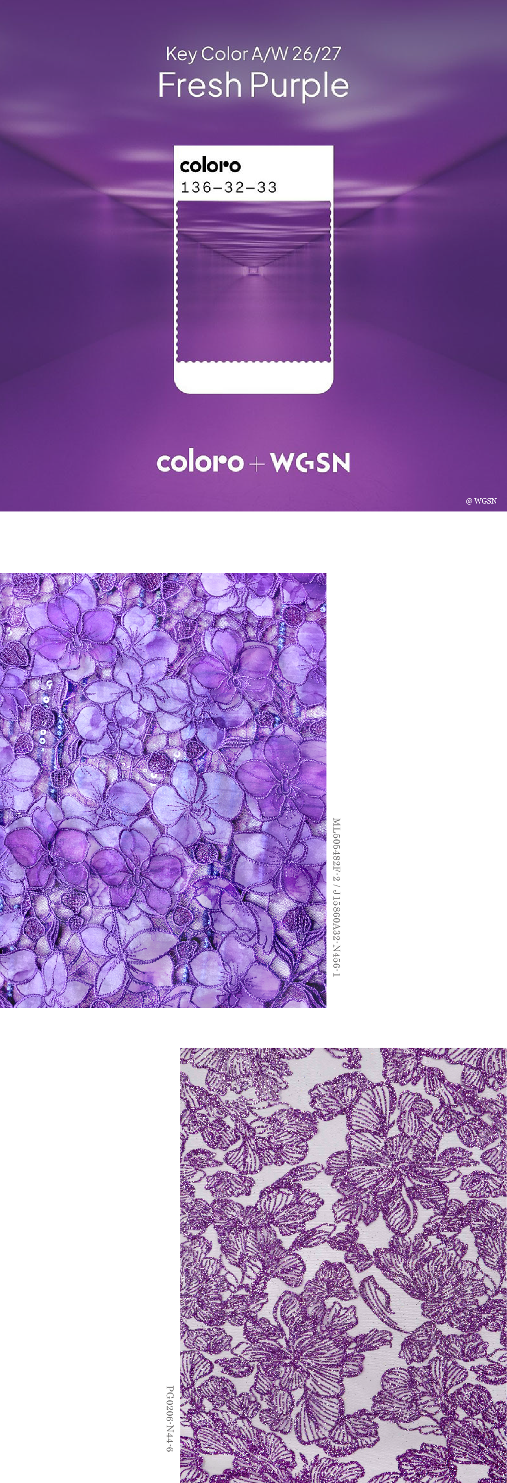Click the @ WGSN credit text
The height and width of the screenshot is (1483, 507).
(x=481, y=501)
